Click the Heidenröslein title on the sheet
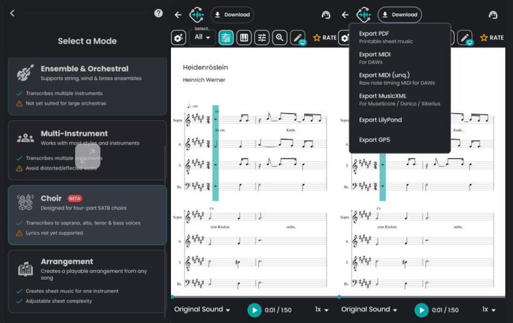Viewport: 513px width, 323px height. click(x=205, y=68)
